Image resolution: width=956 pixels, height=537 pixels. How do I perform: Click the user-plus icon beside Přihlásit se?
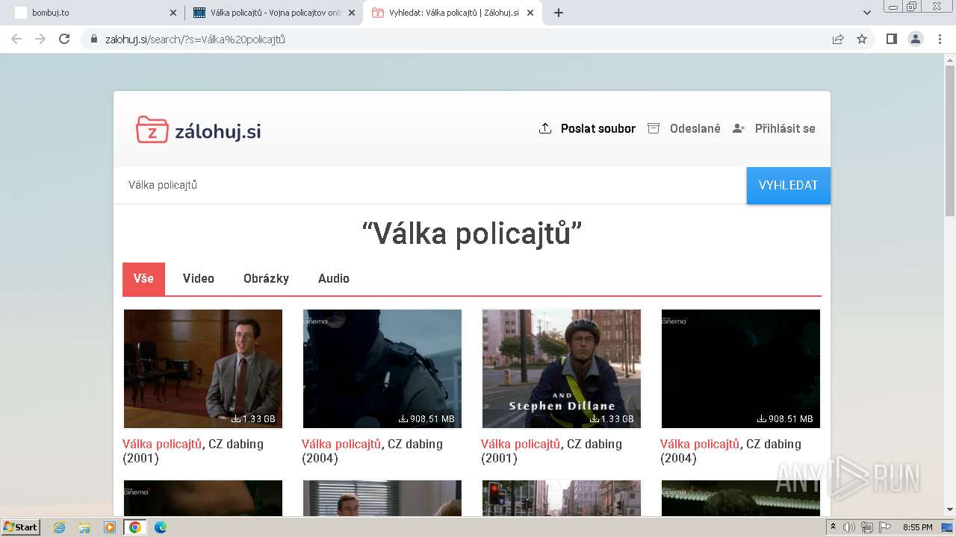739,128
